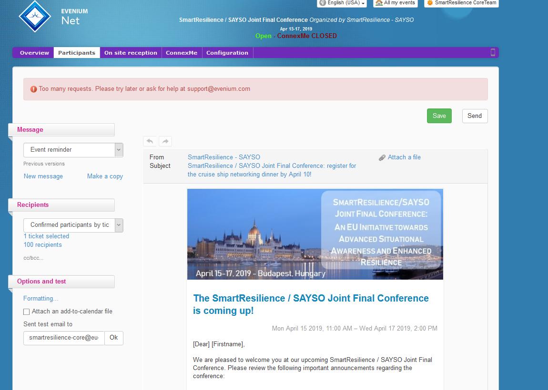Open the Overview tab
The width and height of the screenshot is (548, 390).
coord(34,53)
